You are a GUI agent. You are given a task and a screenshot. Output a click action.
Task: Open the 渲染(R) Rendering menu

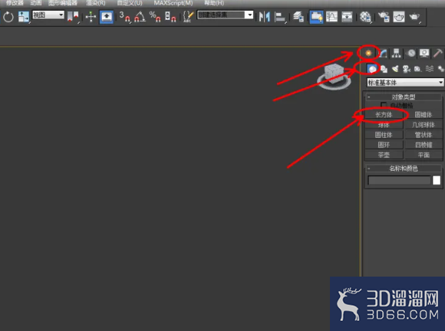pos(96,3)
